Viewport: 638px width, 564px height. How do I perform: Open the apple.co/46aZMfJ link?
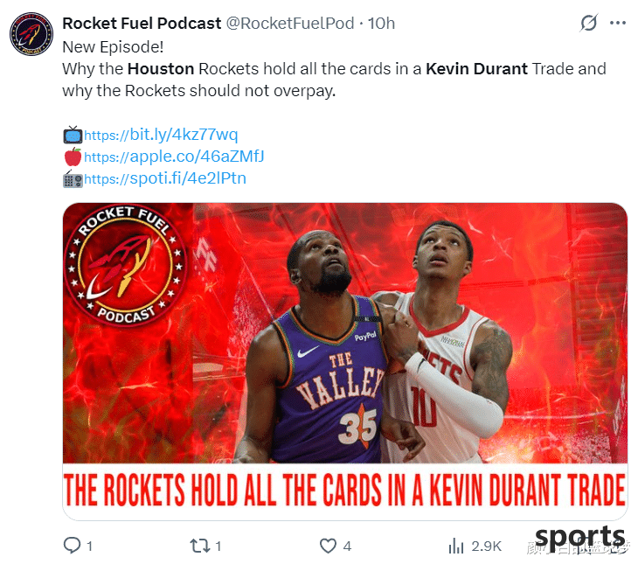pyautogui.click(x=174, y=157)
